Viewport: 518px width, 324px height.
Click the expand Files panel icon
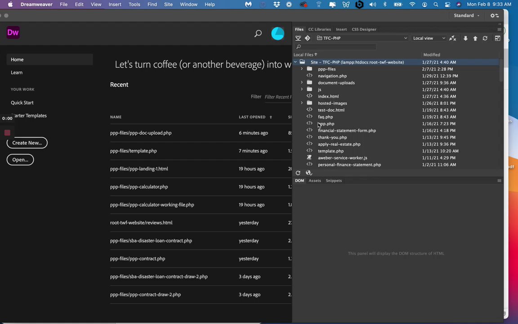pyautogui.click(x=497, y=38)
